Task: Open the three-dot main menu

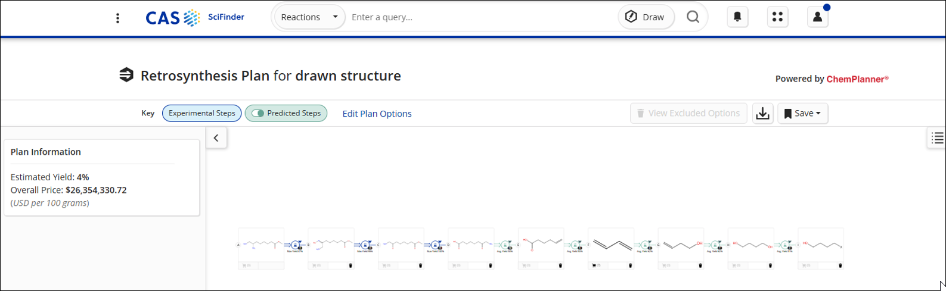Action: coord(117,18)
